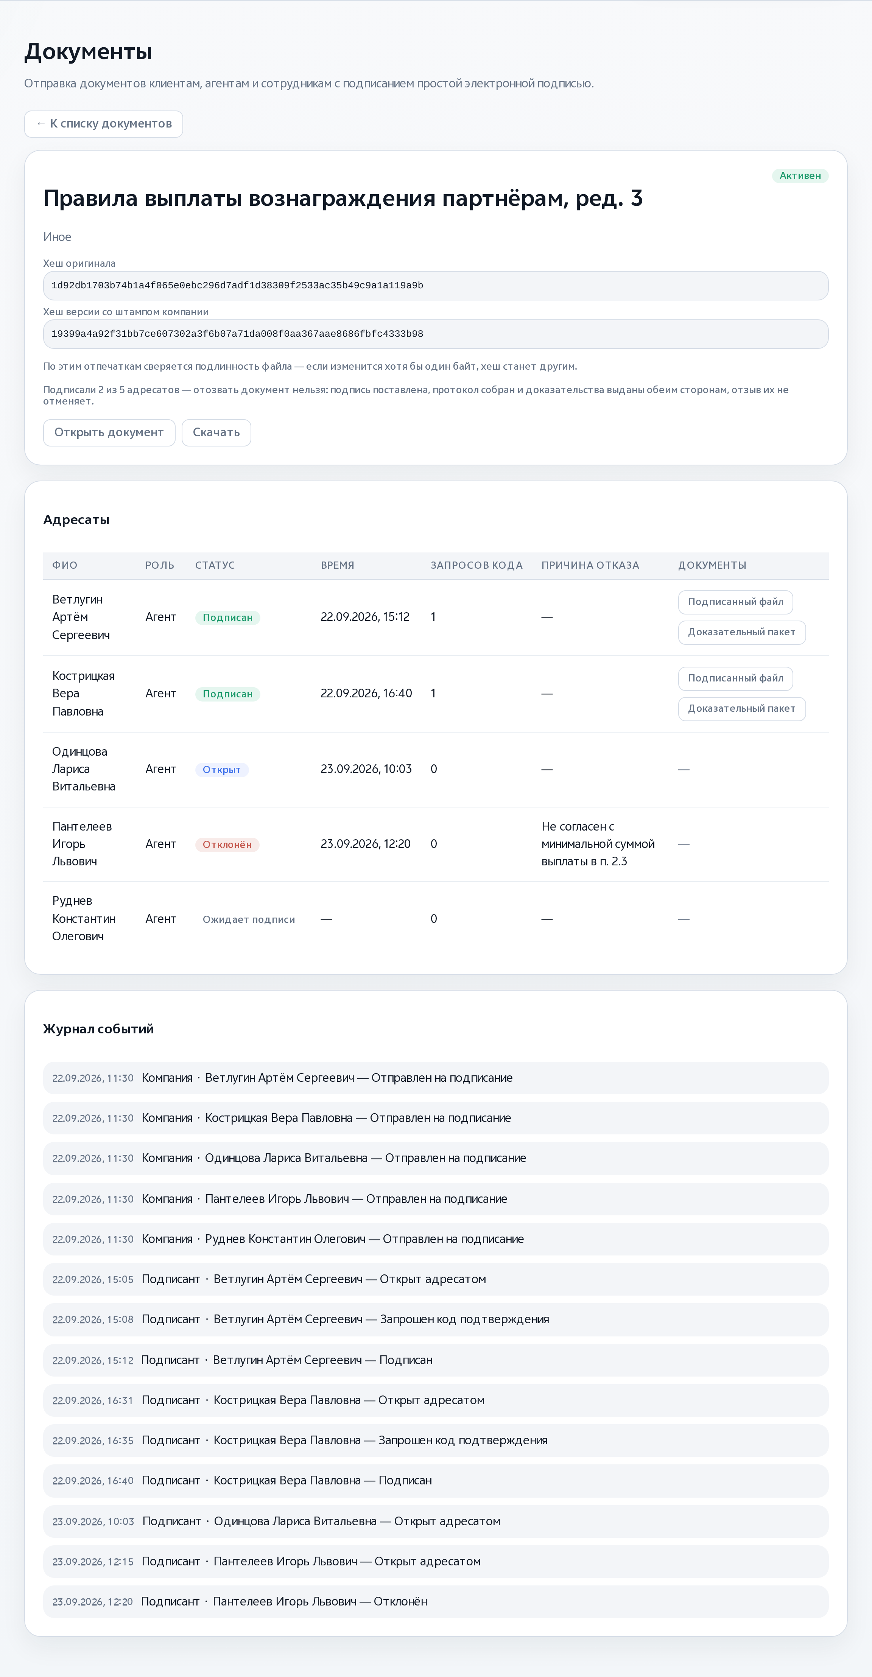The image size is (872, 1677).
Task: Click Кострицкая's Подписан status badge
Action: [x=227, y=694]
